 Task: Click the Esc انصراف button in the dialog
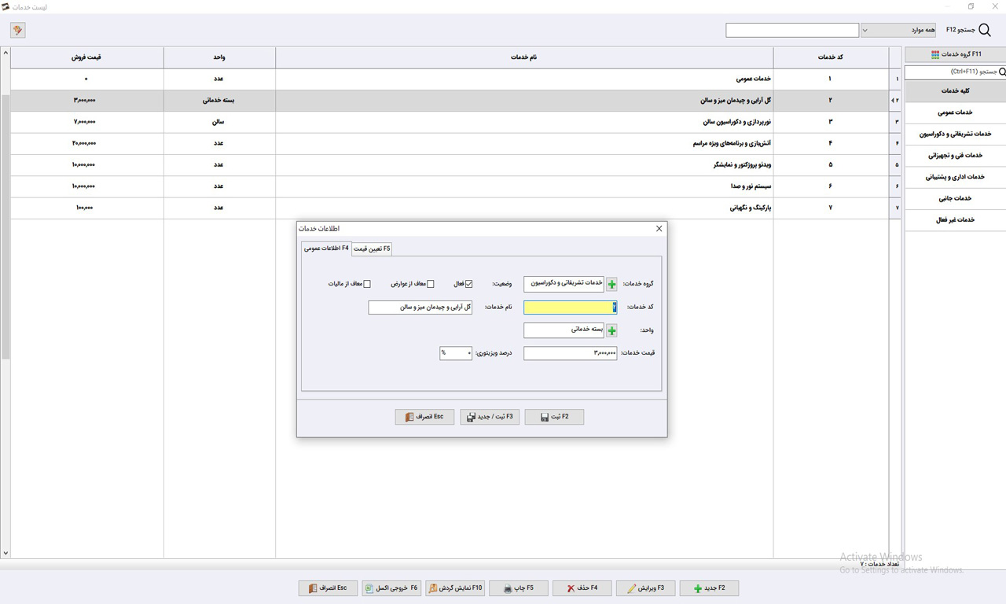[x=424, y=417]
